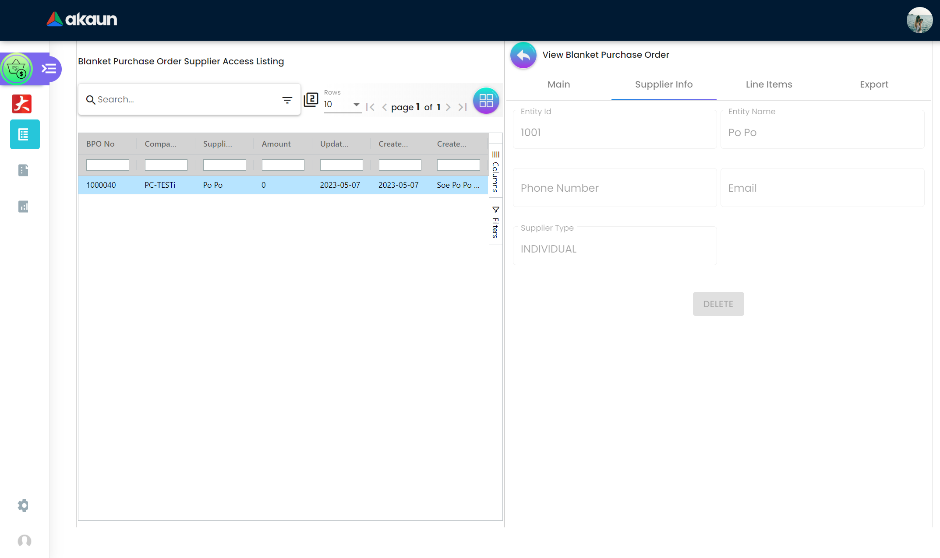Open the Export tab

click(874, 84)
